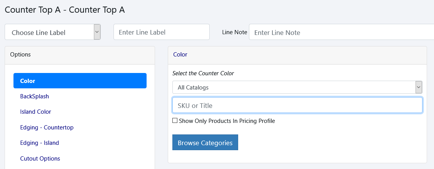Go to Island Color option
Viewport: 434px width, 169px height.
click(36, 112)
